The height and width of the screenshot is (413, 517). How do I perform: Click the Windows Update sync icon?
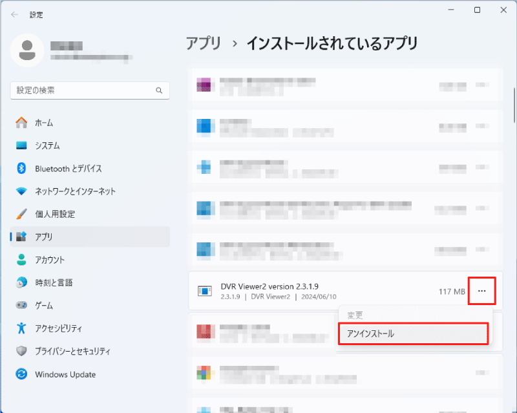(22, 374)
